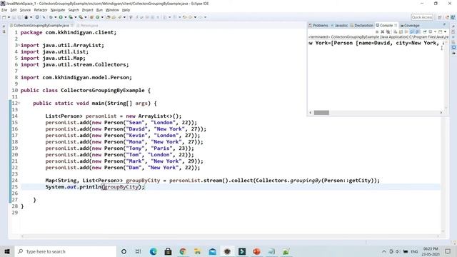The height and width of the screenshot is (257, 457).
Task: Click the Open Type toolbar icon
Action: click(x=109, y=17)
